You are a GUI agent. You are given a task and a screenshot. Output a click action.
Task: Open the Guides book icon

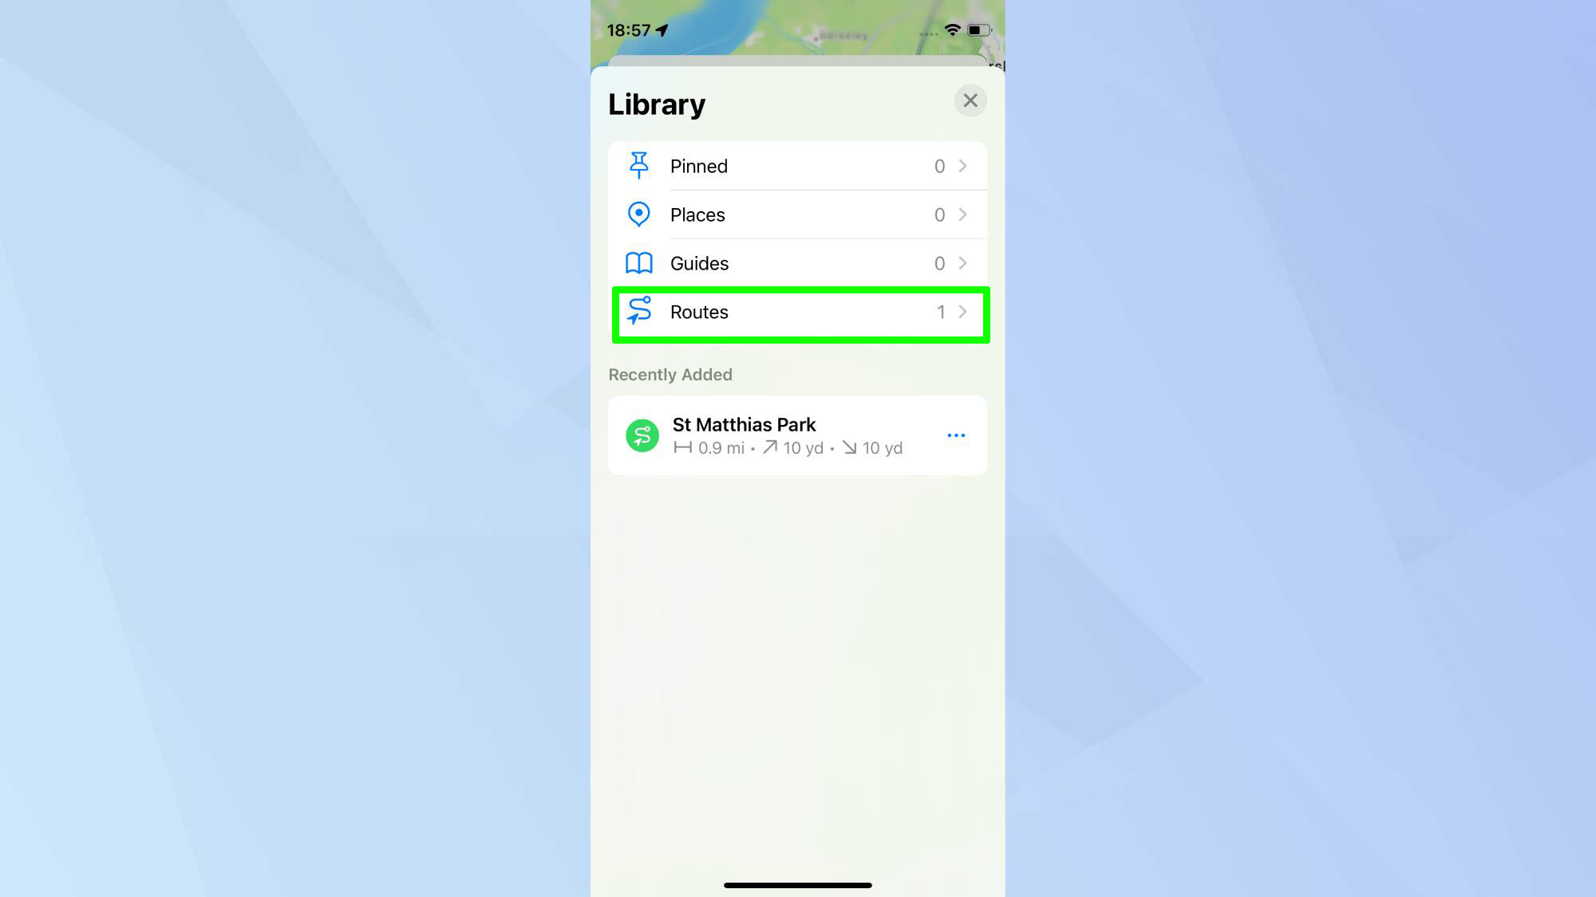click(638, 263)
